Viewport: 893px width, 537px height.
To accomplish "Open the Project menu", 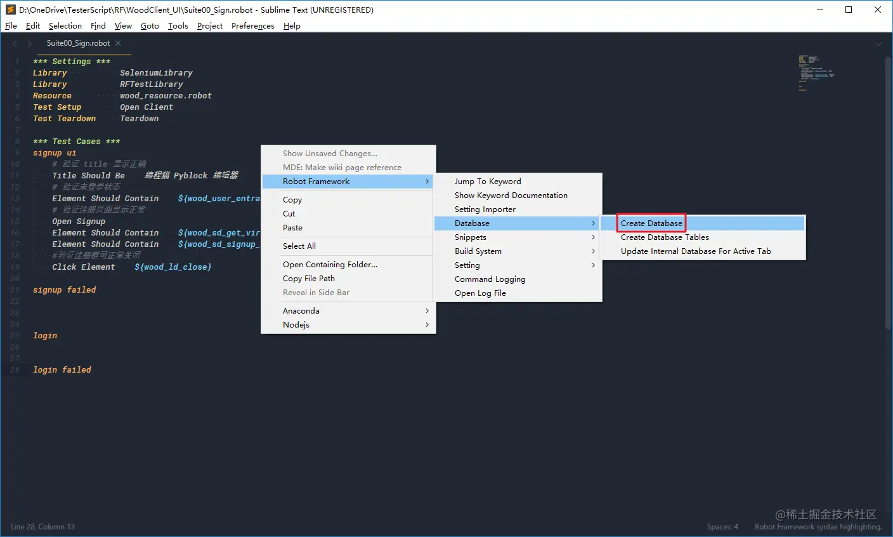I will pos(209,25).
